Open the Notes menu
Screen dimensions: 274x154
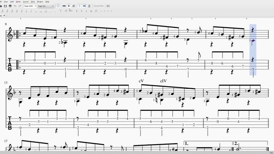tap(18, 2)
